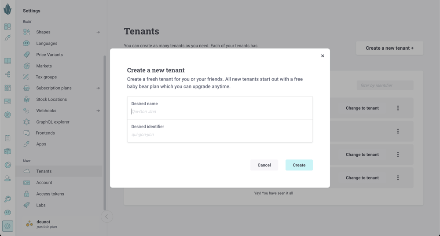
Task: Click the Access tokens lock icon
Action: click(27, 194)
